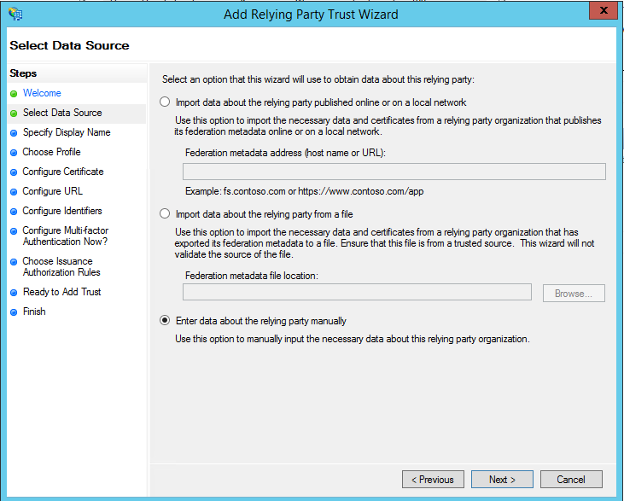
Task: Select import data published online radio option
Action: click(165, 102)
